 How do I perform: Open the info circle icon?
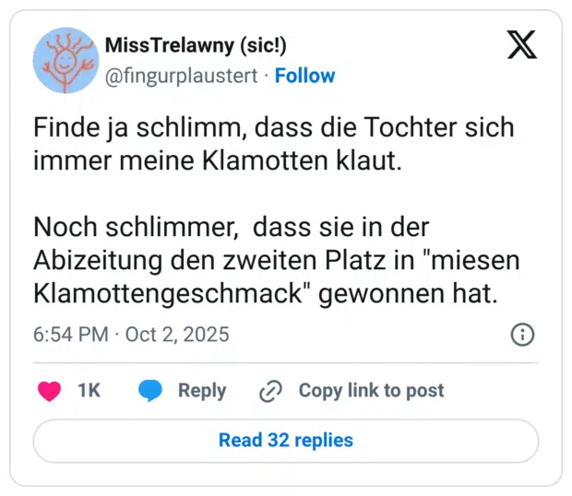(522, 334)
